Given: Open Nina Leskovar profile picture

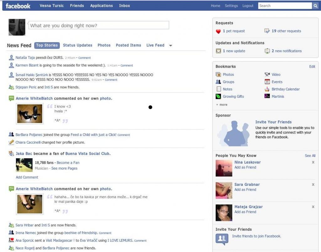Looking at the screenshot, I should 224,168.
